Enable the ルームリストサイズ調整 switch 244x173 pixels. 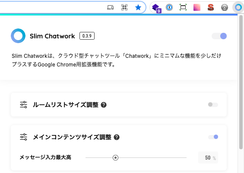(x=213, y=104)
